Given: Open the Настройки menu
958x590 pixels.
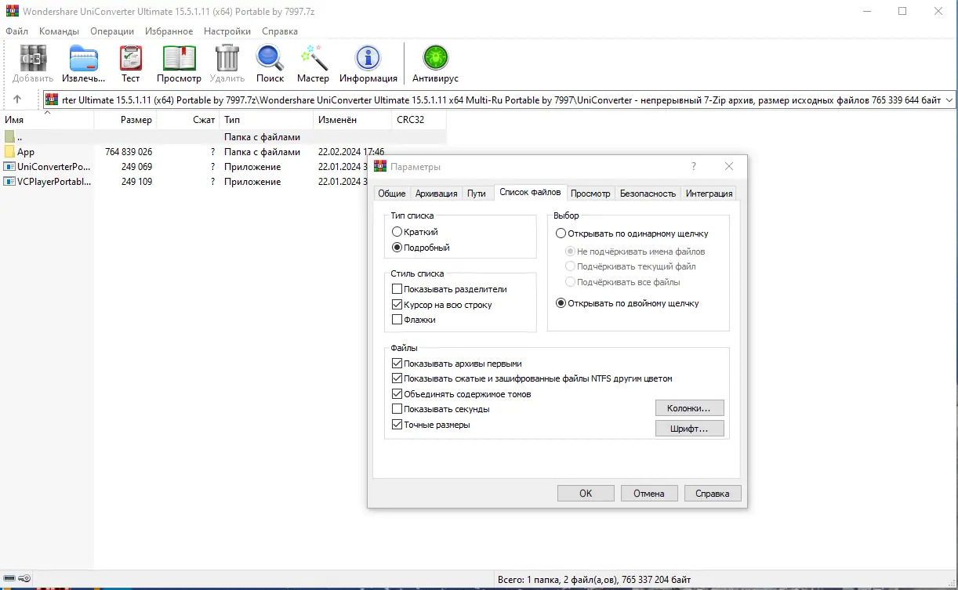Looking at the screenshot, I should [x=227, y=31].
